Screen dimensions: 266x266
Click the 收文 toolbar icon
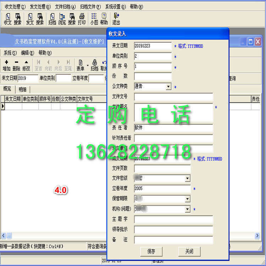coord(8,19)
